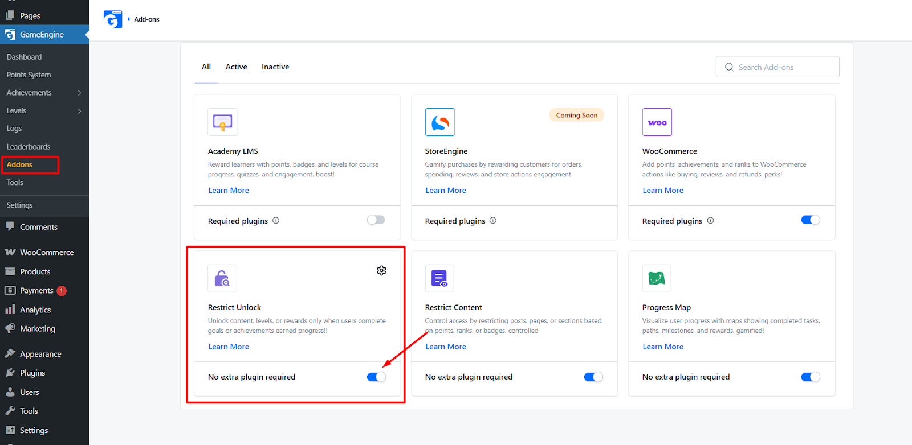This screenshot has height=445, width=912.
Task: Open Learn More for Restrict Content
Action: click(x=446, y=347)
